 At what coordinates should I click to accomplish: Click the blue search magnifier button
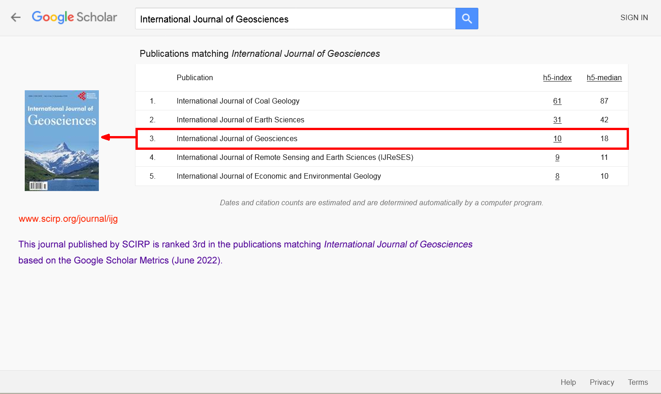coord(466,18)
